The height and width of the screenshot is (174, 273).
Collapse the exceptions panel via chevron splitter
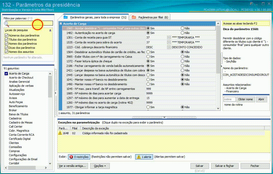tap(164, 117)
